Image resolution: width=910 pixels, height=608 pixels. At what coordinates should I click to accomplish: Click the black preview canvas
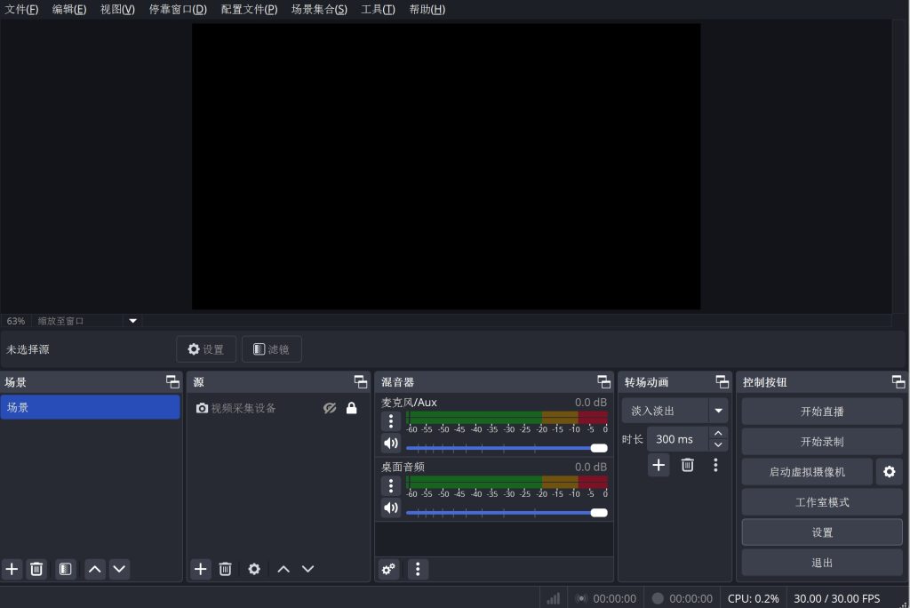[x=446, y=166]
